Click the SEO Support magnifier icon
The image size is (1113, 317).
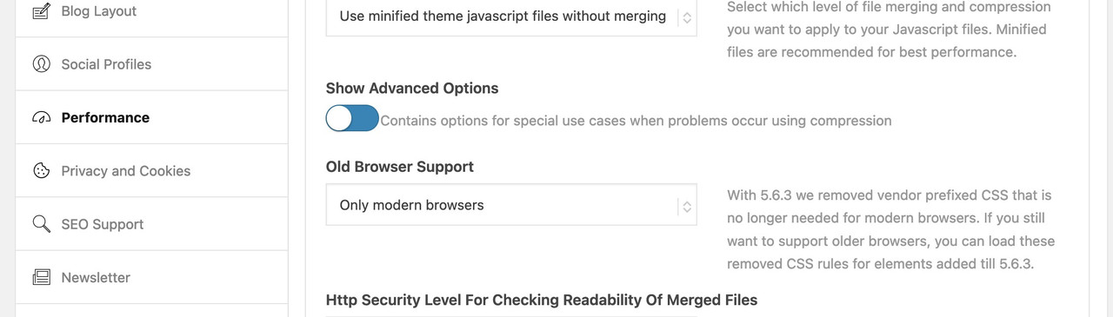[41, 224]
